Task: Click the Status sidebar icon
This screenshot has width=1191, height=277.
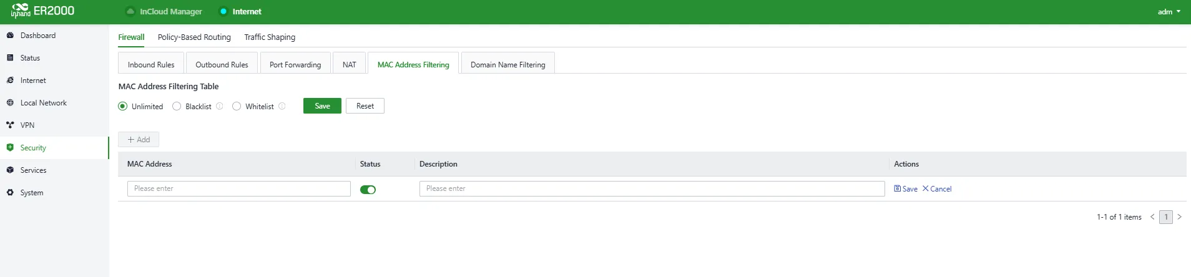Action: point(10,58)
